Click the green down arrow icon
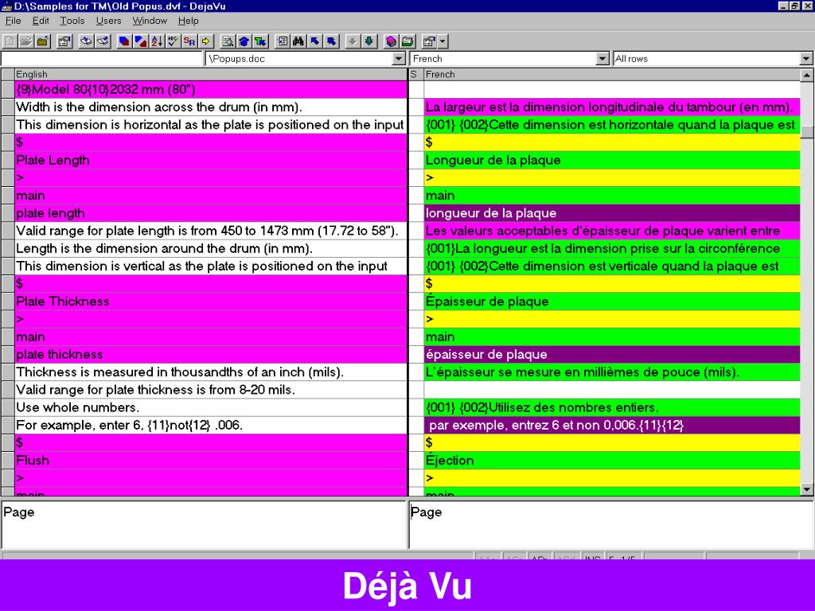This screenshot has height=611, width=815. pos(369,41)
